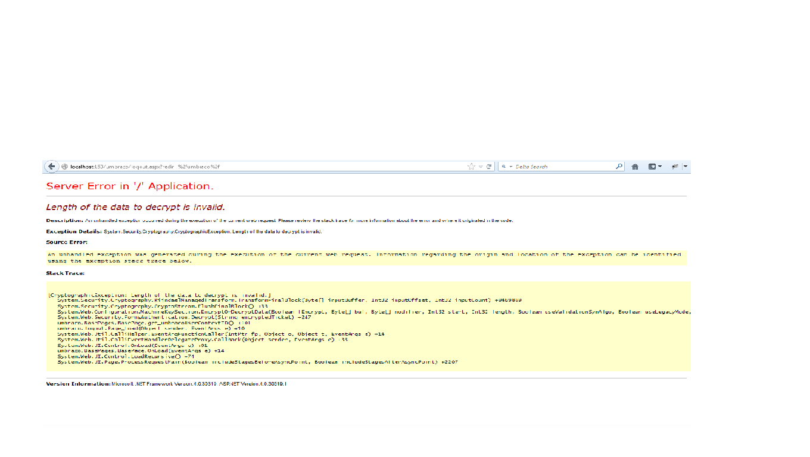
Task: Bookmark this page with the star icon
Action: 471,167
